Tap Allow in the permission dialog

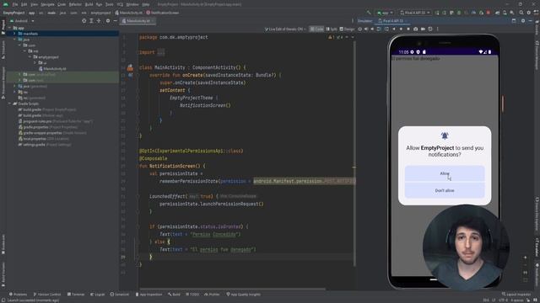coord(445,173)
